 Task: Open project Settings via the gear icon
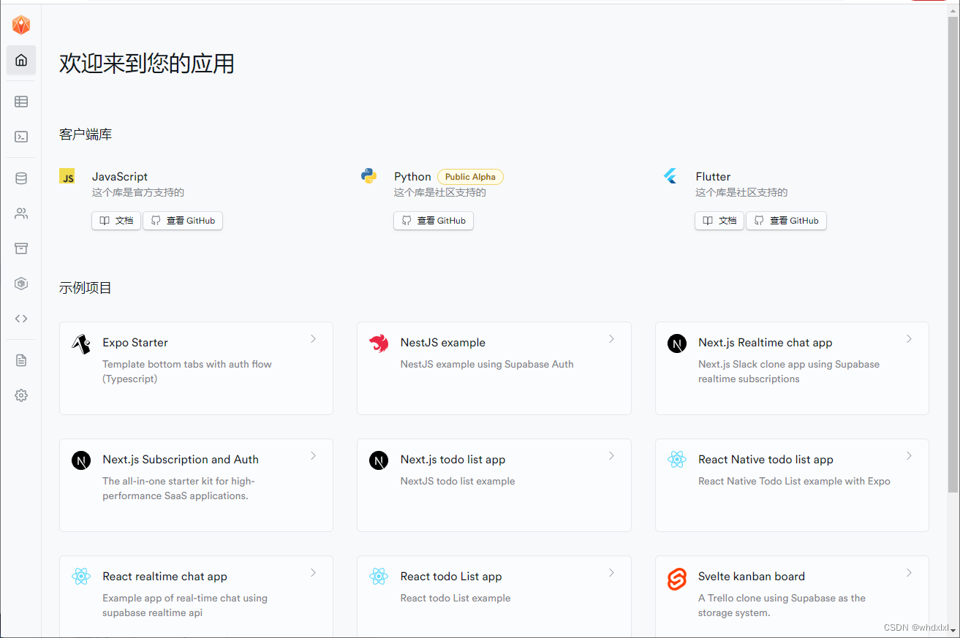click(x=20, y=395)
